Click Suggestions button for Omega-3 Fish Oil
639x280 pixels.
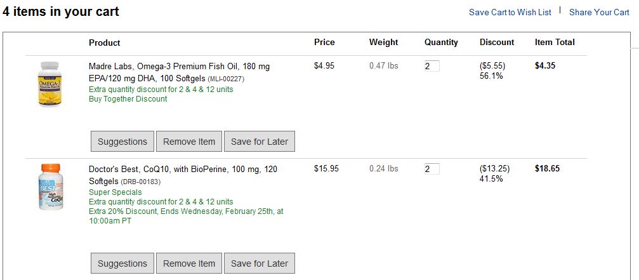point(122,142)
